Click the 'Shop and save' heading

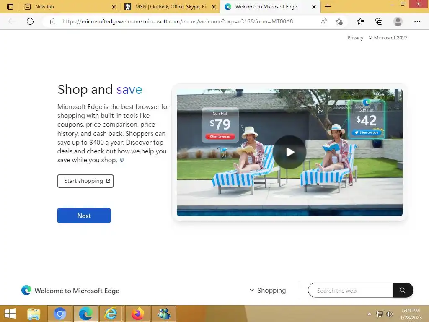pos(100,90)
